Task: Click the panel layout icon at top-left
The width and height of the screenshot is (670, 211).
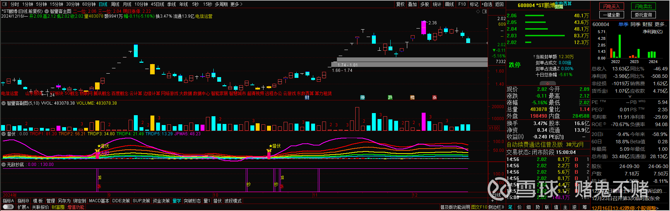Action: 4,4
